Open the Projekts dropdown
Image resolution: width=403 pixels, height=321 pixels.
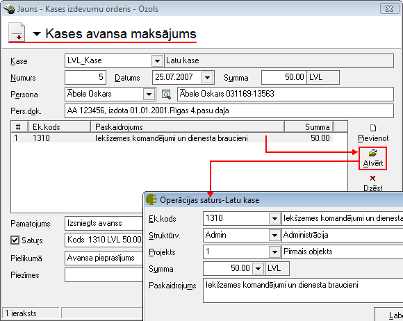(274, 252)
